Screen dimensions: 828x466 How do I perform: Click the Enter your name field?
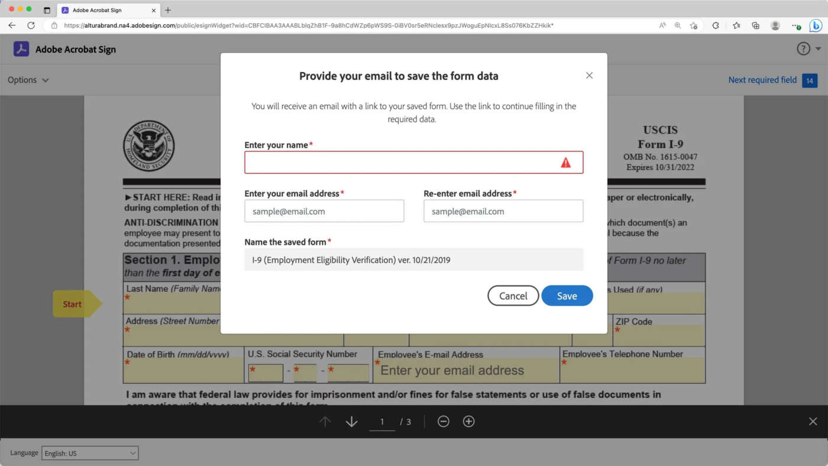click(x=413, y=162)
